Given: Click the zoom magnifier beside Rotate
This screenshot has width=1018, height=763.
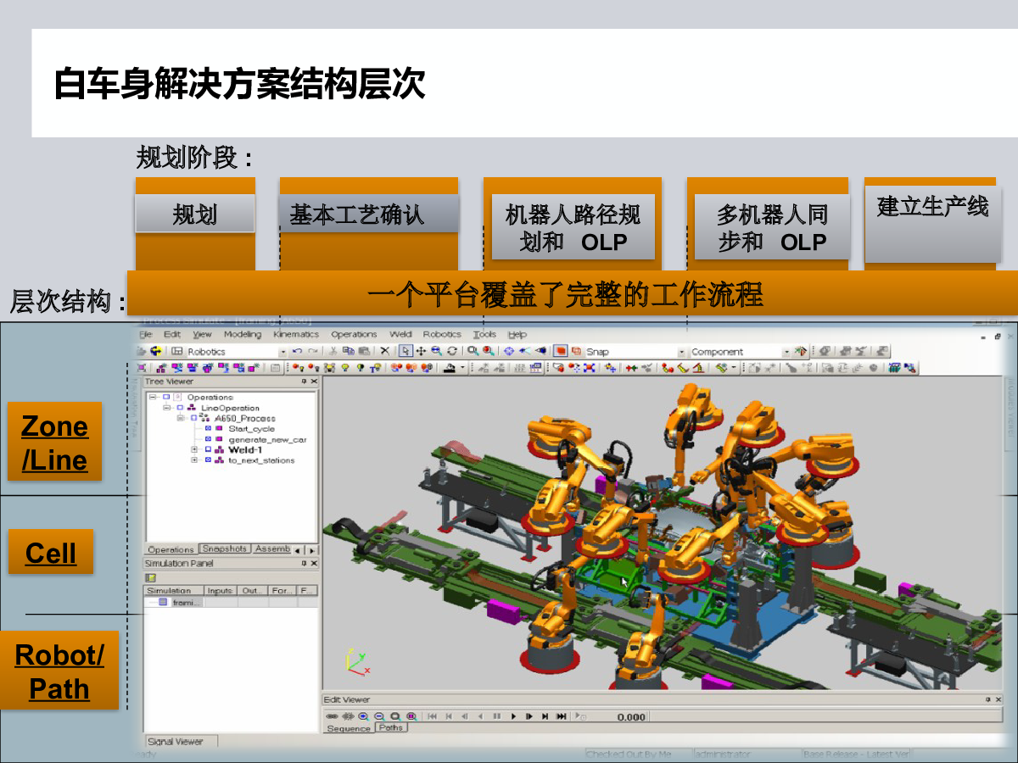Looking at the screenshot, I should pyautogui.click(x=436, y=351).
